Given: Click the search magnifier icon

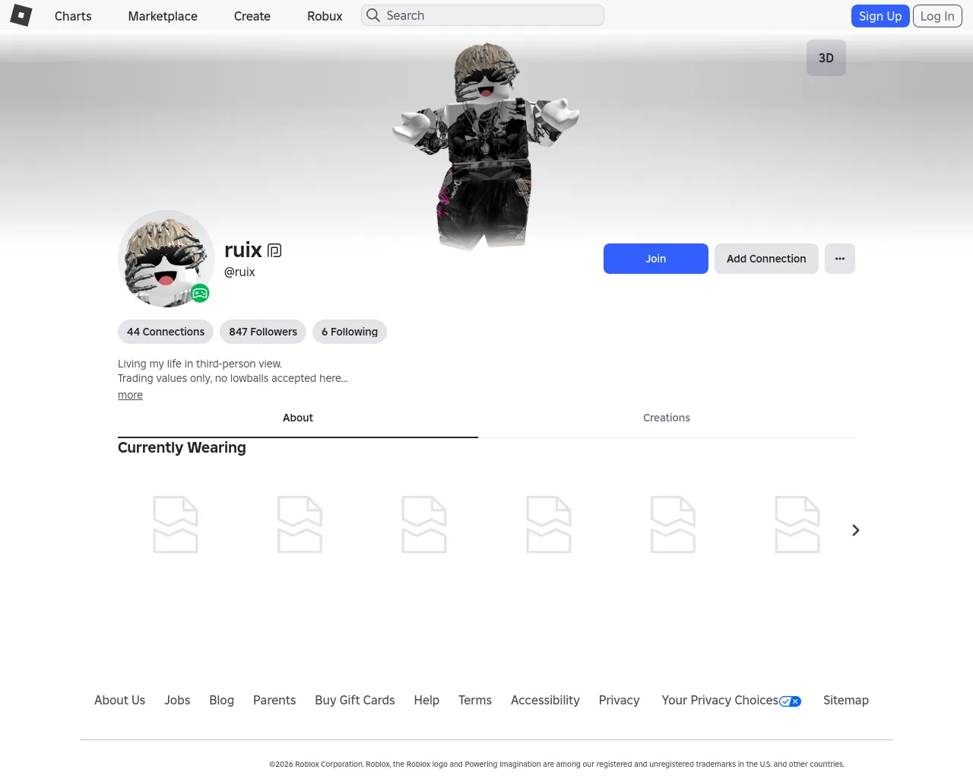Looking at the screenshot, I should click(x=372, y=15).
